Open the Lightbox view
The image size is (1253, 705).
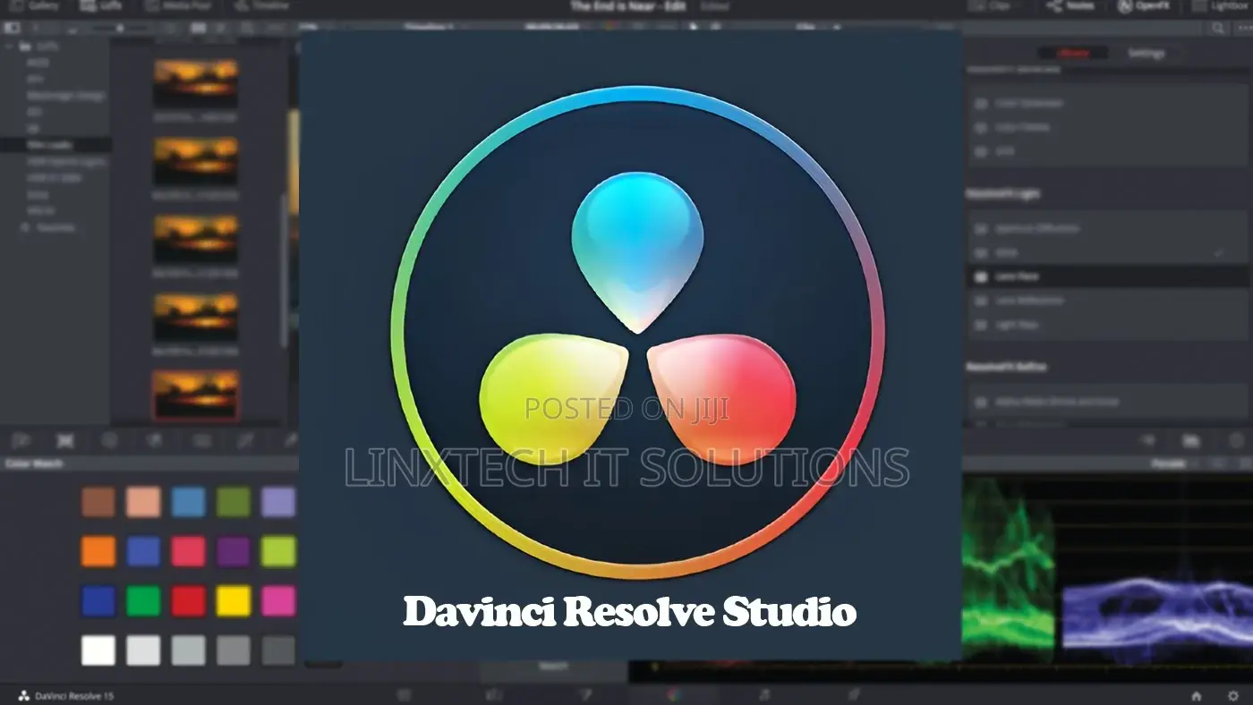(1222, 6)
